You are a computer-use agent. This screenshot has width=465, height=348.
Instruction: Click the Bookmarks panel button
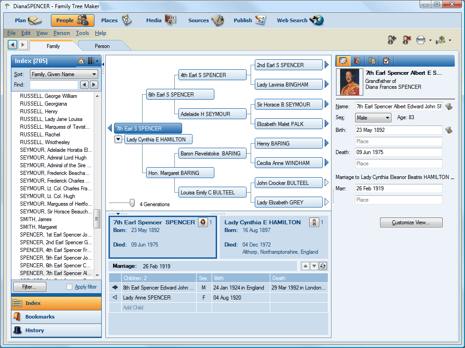pos(56,317)
